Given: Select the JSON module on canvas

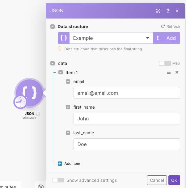Looking at the screenshot, I should tap(30, 93).
